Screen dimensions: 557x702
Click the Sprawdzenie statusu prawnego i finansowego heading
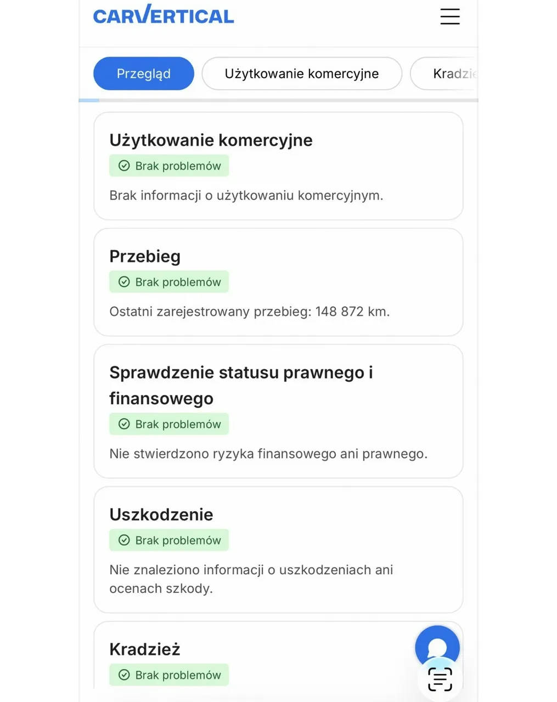pos(241,386)
